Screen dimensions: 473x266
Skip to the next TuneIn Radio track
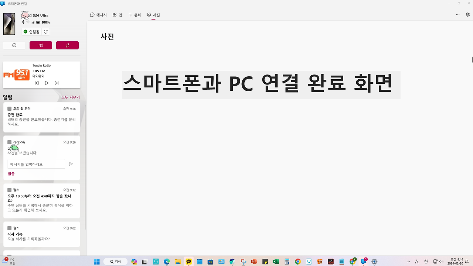(56, 83)
